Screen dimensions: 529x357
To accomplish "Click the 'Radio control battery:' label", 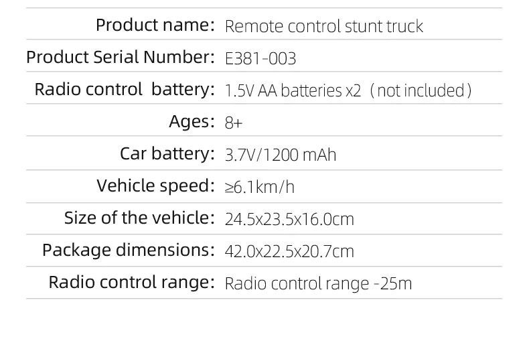I will (x=125, y=90).
